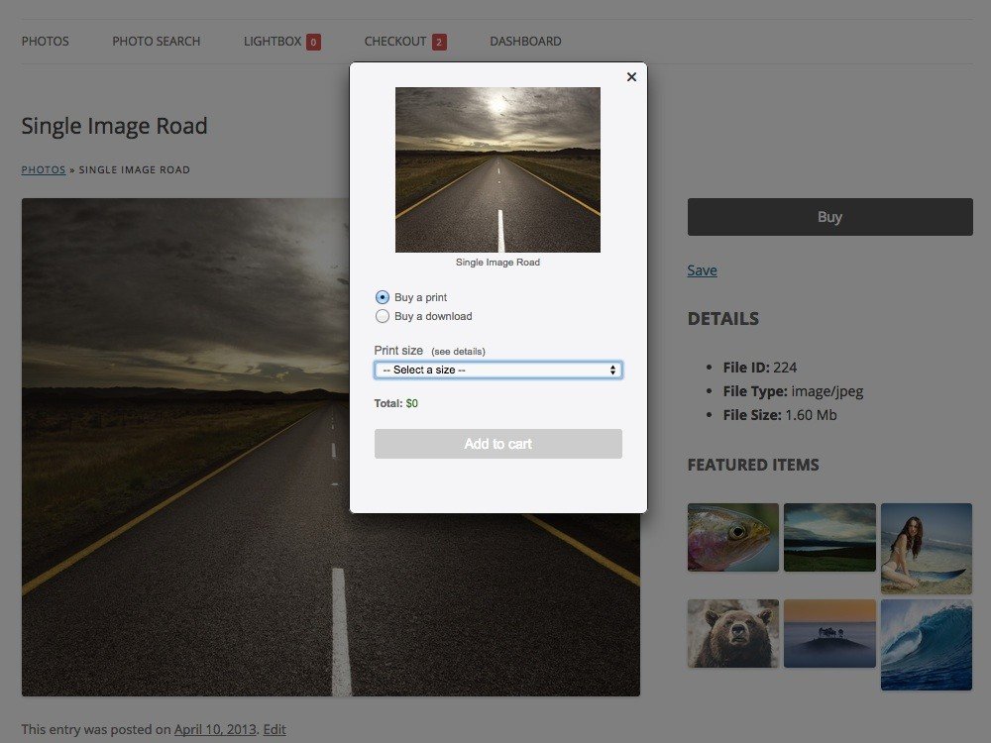
Task: Open the bear featured thumbnail
Action: point(732,633)
